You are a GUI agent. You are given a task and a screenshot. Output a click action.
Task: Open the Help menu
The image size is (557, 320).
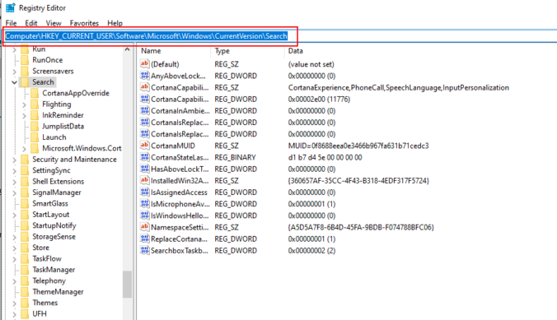tap(115, 23)
